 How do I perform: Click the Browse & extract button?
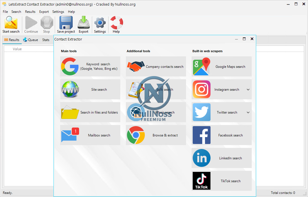pyautogui.click(x=156, y=135)
